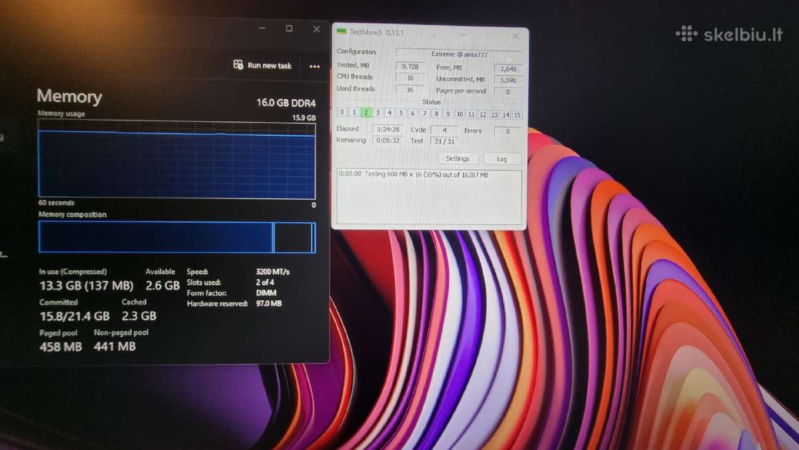Click the Slots used value 2 of 4
This screenshot has width=799, height=450.
(x=265, y=282)
